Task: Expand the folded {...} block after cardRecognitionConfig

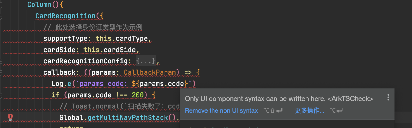Action: [146, 61]
